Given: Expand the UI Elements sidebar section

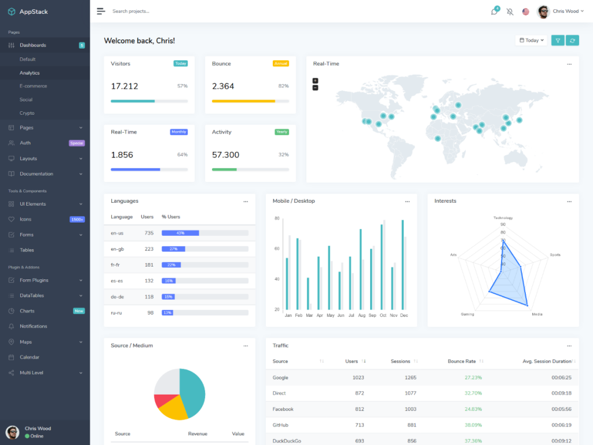Looking at the screenshot, I should [45, 204].
